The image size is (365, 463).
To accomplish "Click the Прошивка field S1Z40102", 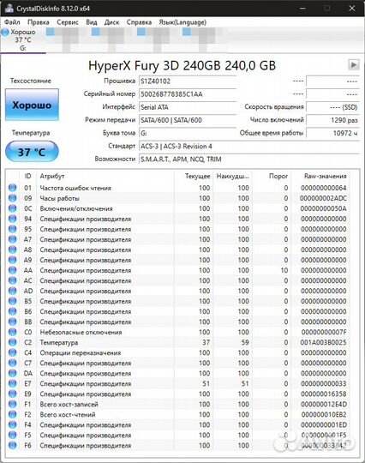I will pyautogui.click(x=188, y=81).
